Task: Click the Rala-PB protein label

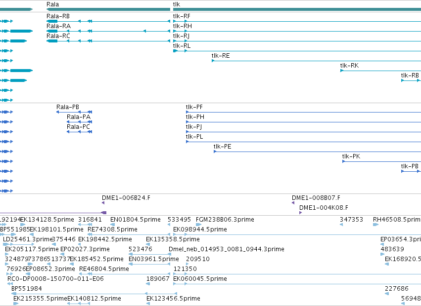Action: click(68, 107)
